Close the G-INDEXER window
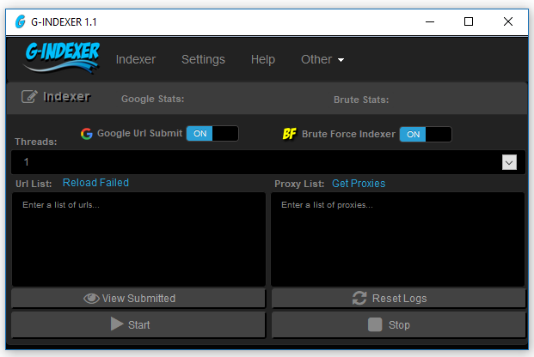Viewport: 534px width, 357px height. coord(508,21)
